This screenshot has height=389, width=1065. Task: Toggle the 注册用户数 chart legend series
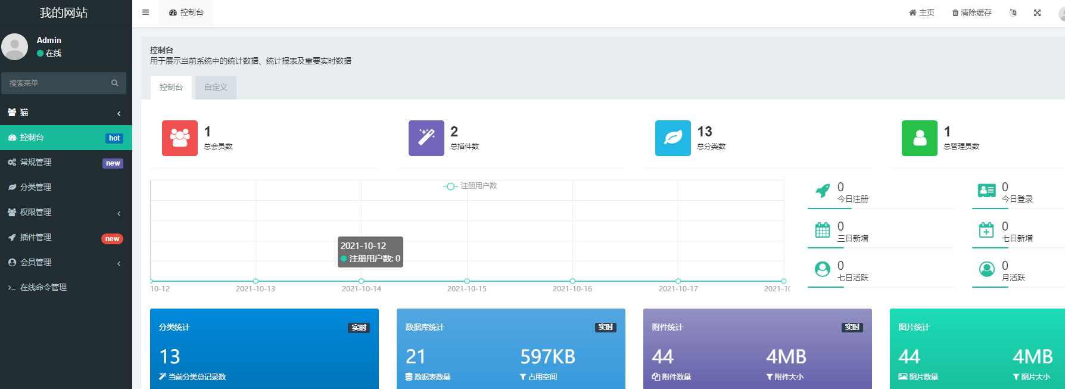click(471, 186)
